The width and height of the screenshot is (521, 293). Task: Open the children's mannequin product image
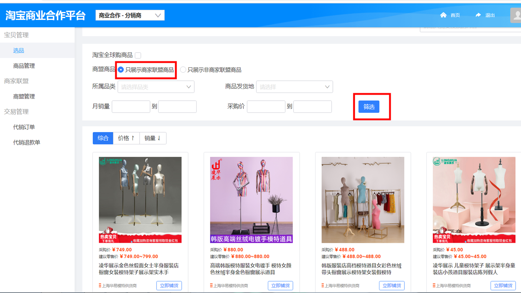pos(474,200)
